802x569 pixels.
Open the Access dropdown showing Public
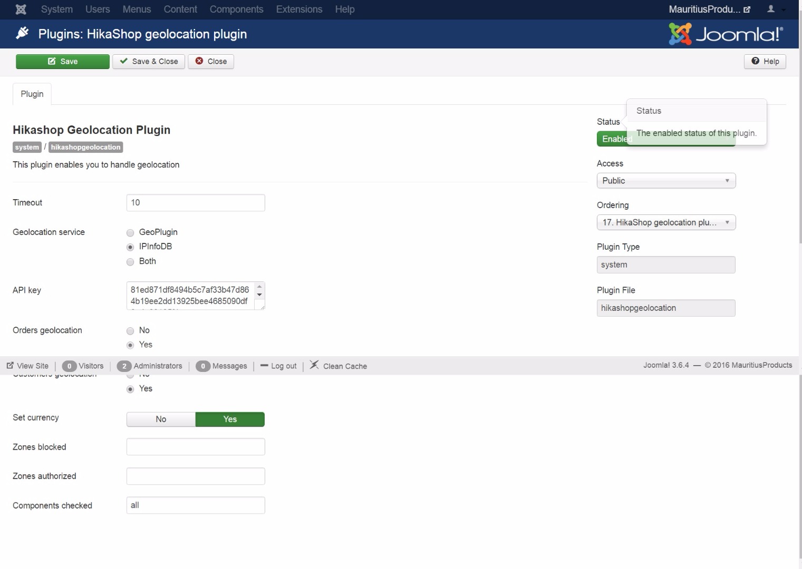coord(666,181)
